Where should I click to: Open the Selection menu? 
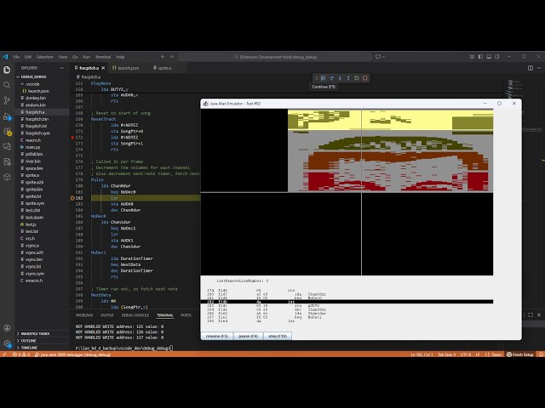point(45,57)
